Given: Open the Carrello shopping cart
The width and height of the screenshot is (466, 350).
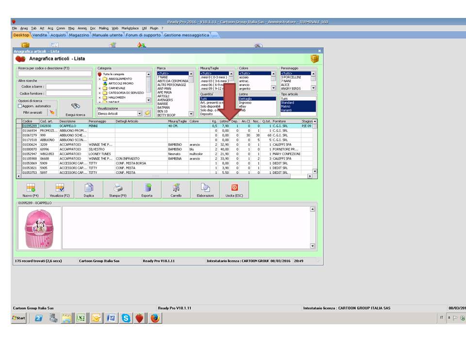Looking at the screenshot, I should tap(176, 190).
